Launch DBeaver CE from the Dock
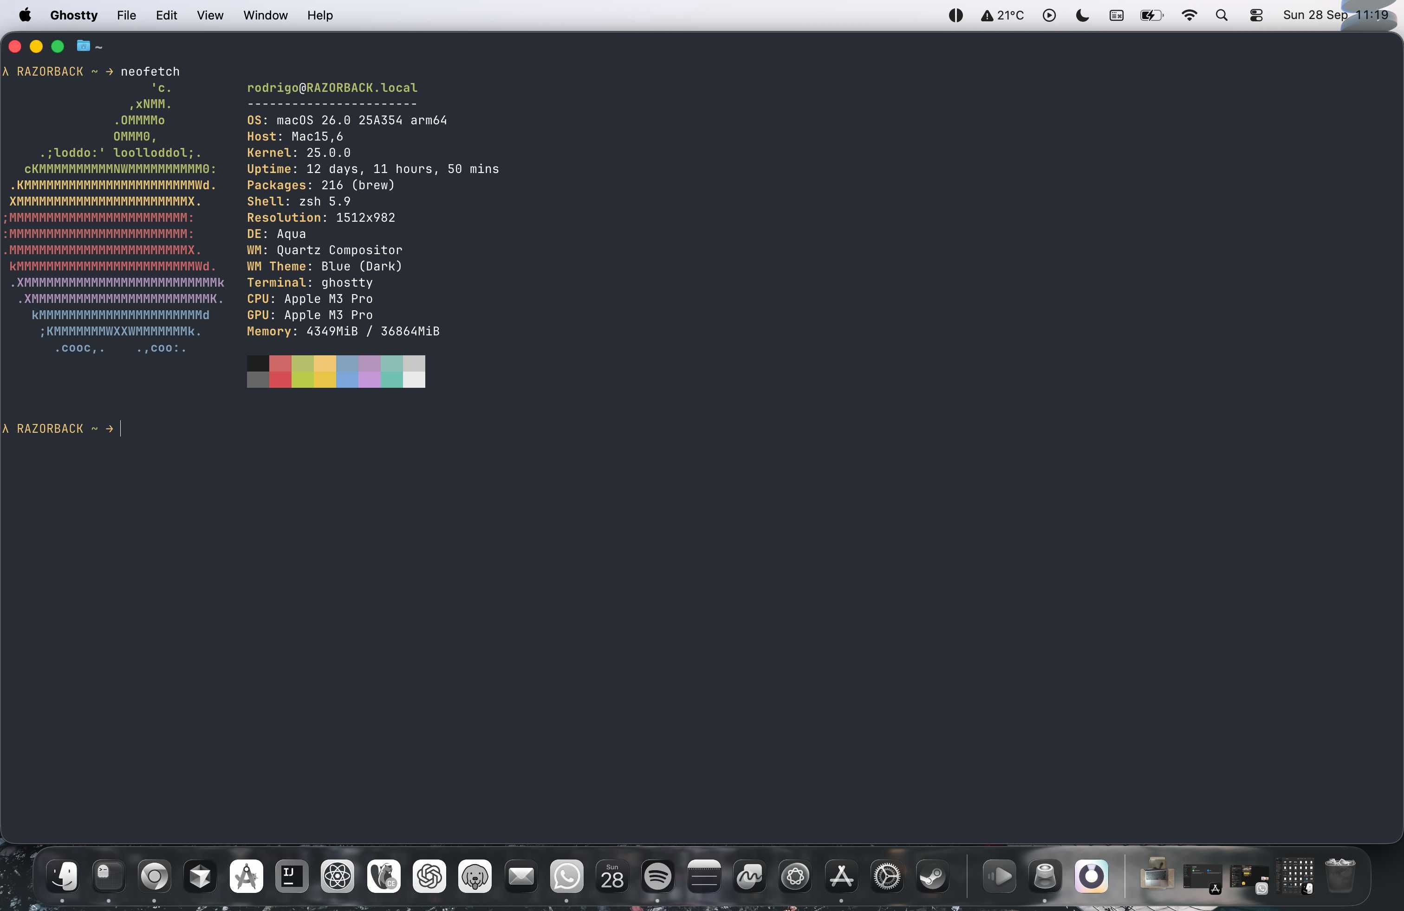 (383, 876)
